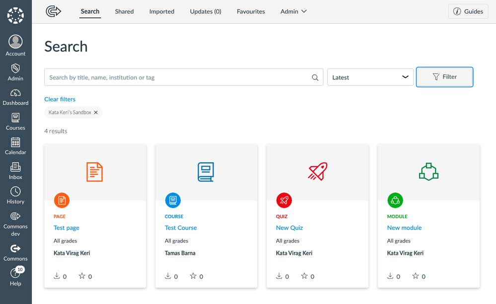Click the star icon on New Quiz card
The height and width of the screenshot is (304, 496).
[304, 276]
